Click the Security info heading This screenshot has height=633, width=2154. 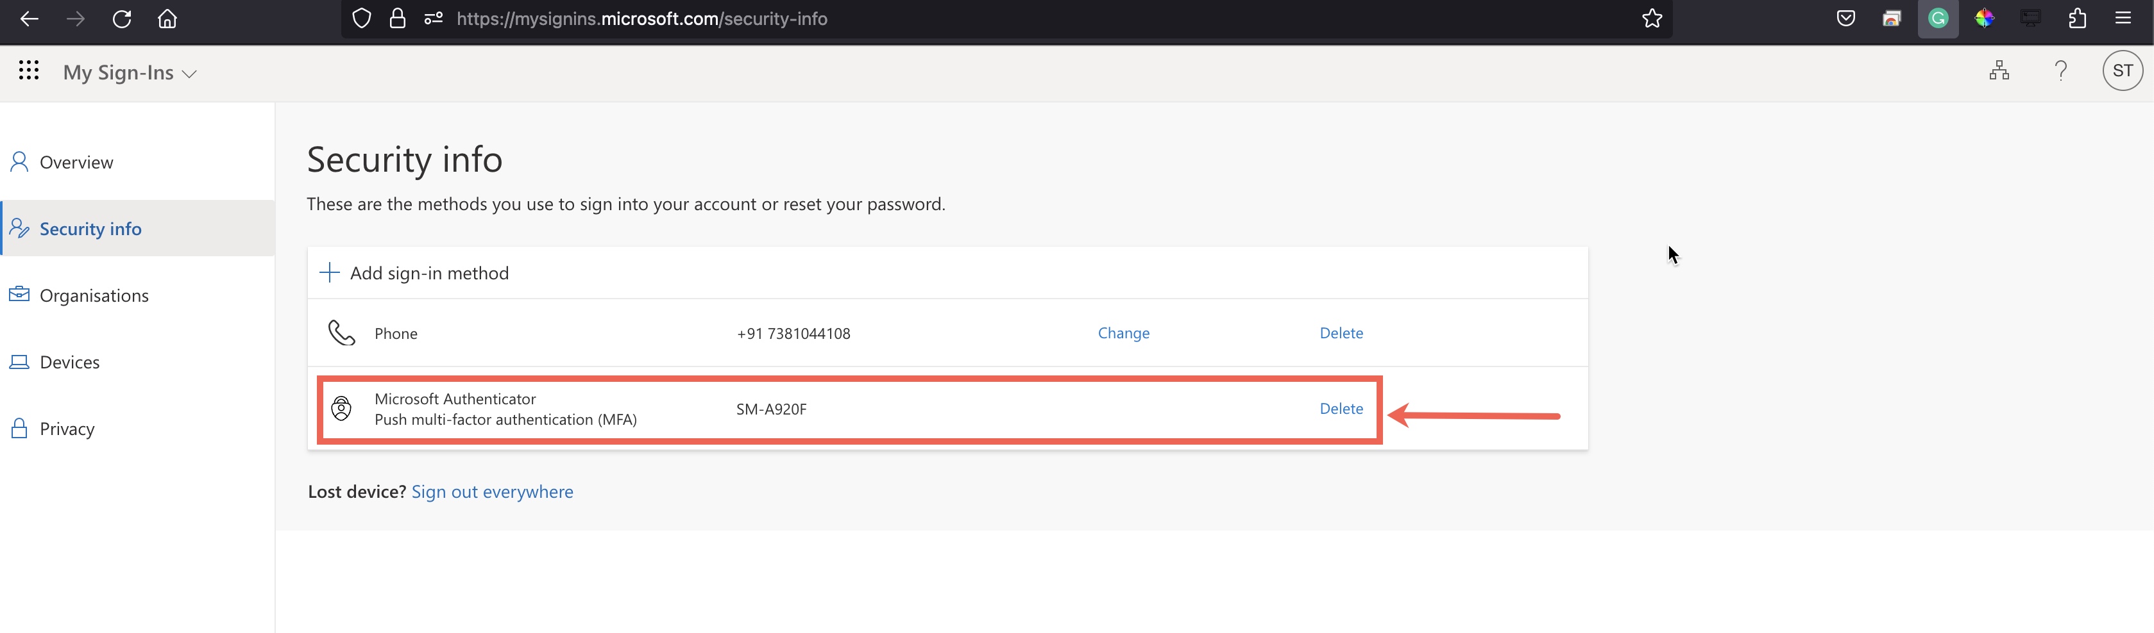point(404,160)
